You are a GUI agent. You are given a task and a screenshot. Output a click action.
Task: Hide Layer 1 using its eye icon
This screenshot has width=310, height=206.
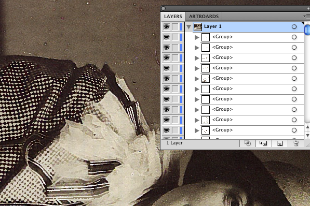[x=167, y=26]
